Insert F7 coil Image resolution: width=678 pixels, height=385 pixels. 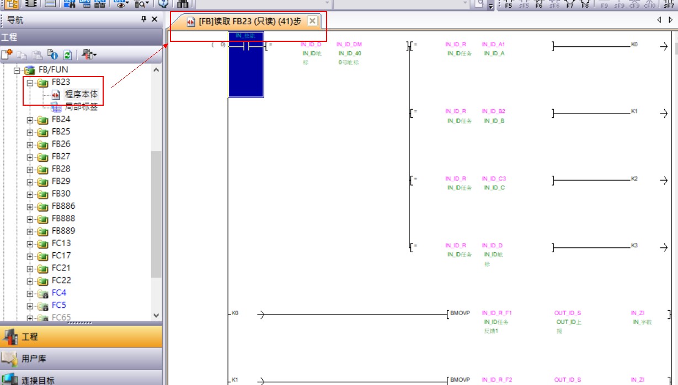coord(570,4)
